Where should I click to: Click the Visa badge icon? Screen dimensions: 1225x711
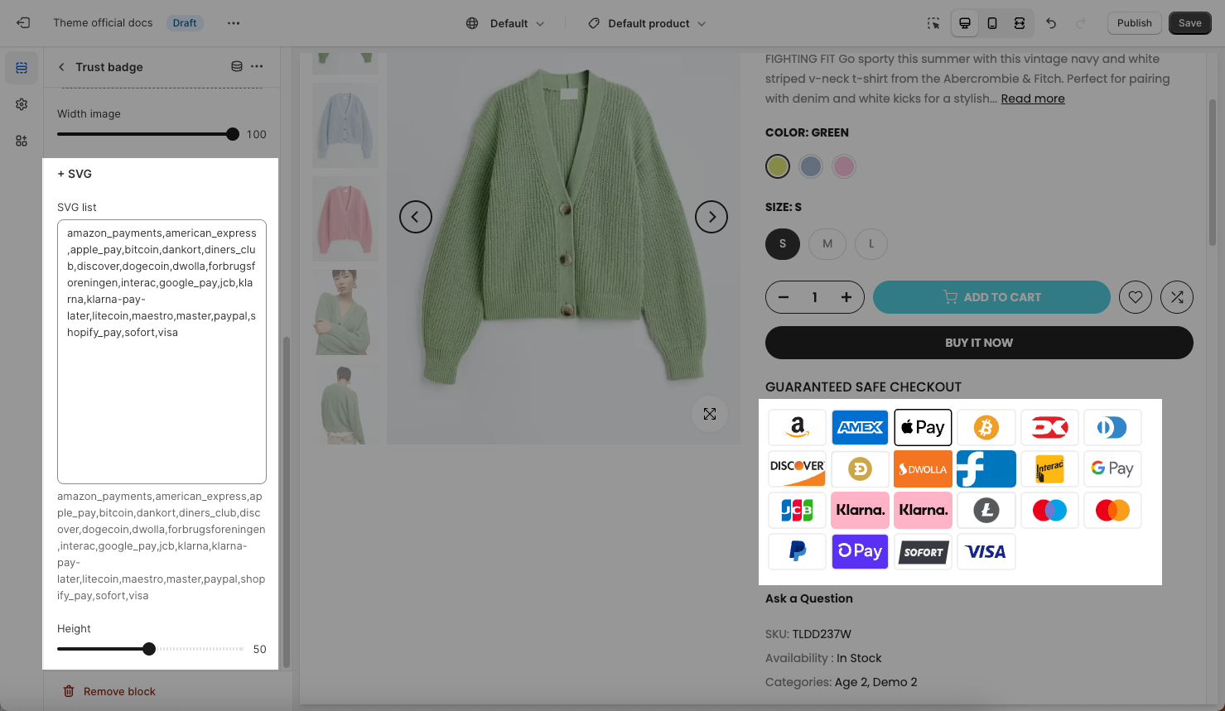(986, 552)
